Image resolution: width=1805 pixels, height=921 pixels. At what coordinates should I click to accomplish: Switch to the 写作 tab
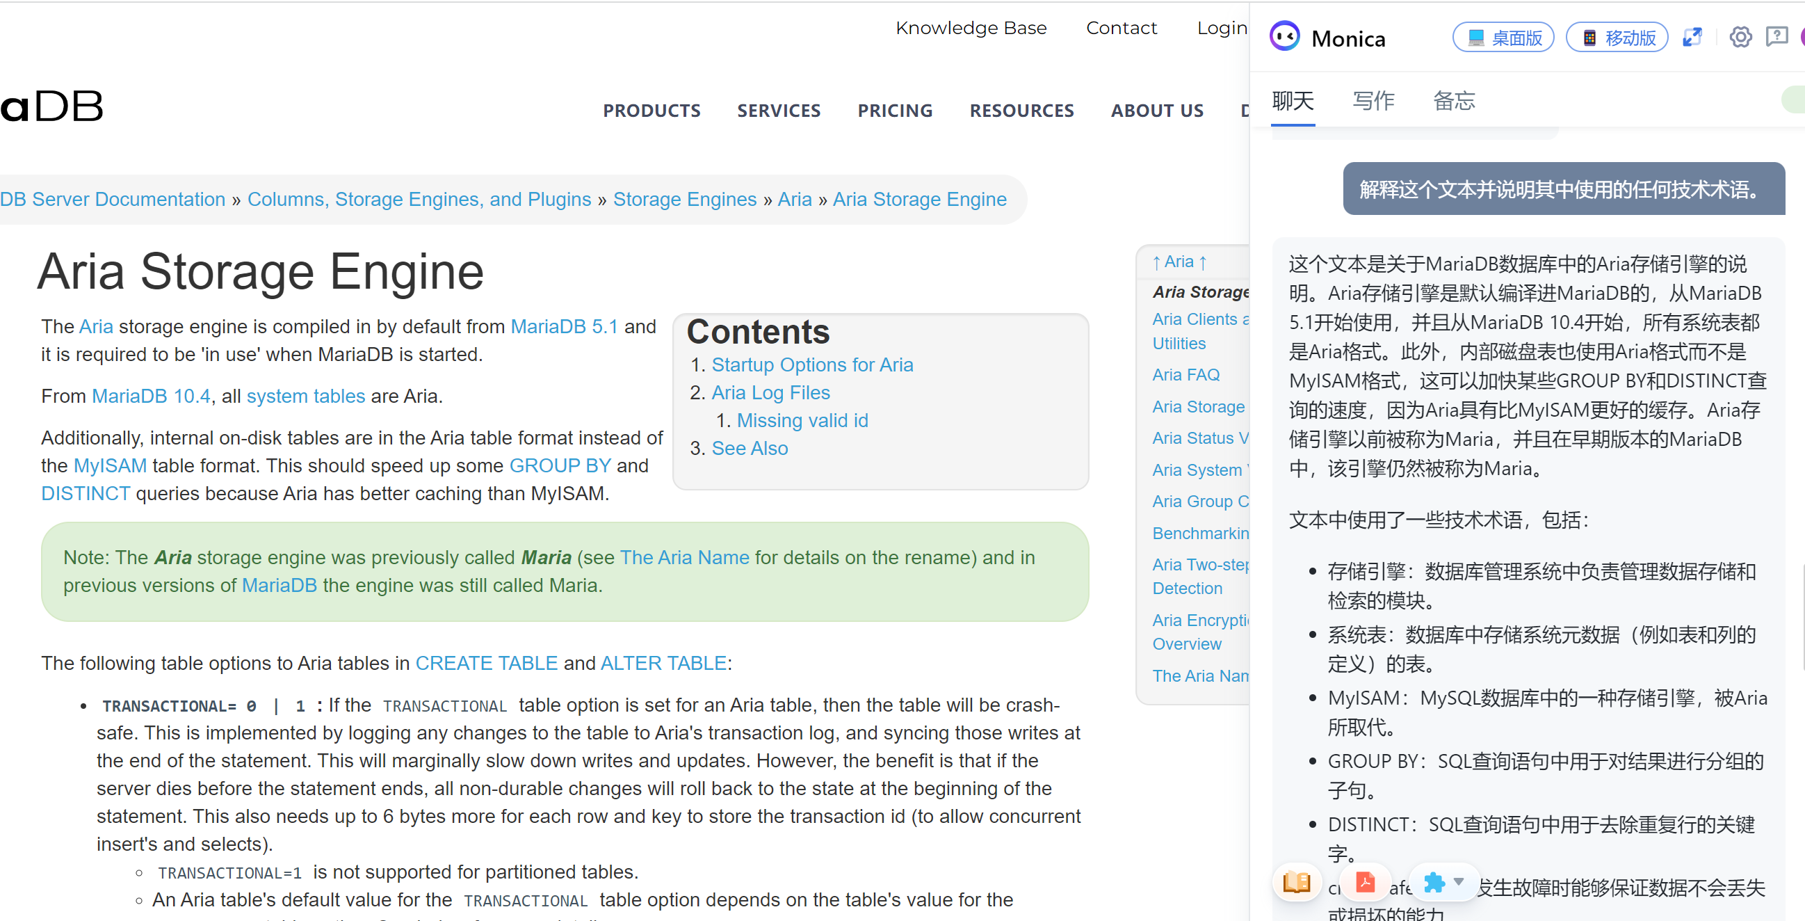pyautogui.click(x=1373, y=101)
